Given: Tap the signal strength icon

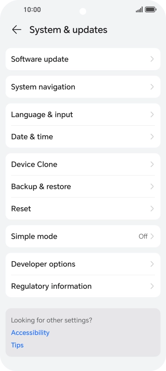Looking at the screenshot, I should (x=139, y=10).
